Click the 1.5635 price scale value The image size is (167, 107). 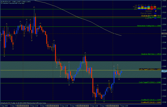(x=164, y=6)
